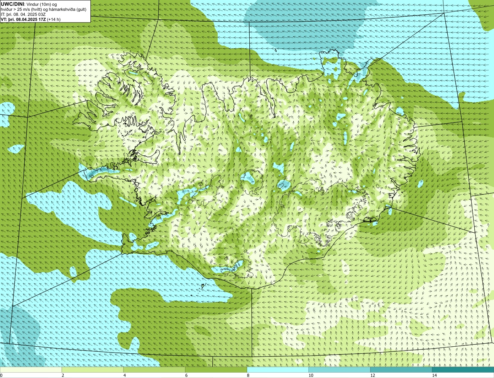Click the legend scale label "2"
The image size is (494, 378).
coord(63,375)
